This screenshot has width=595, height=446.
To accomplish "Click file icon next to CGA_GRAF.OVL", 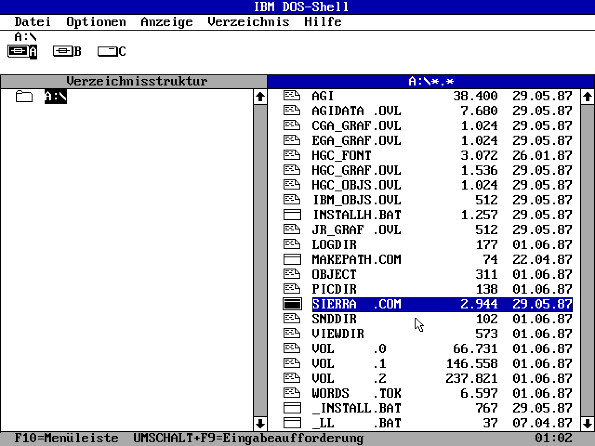I will (292, 125).
